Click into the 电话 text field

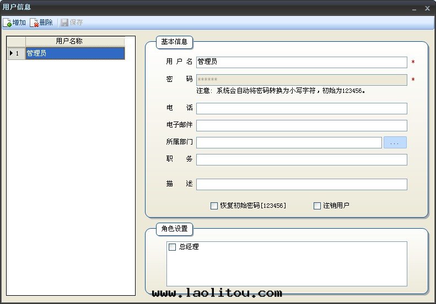(x=301, y=108)
